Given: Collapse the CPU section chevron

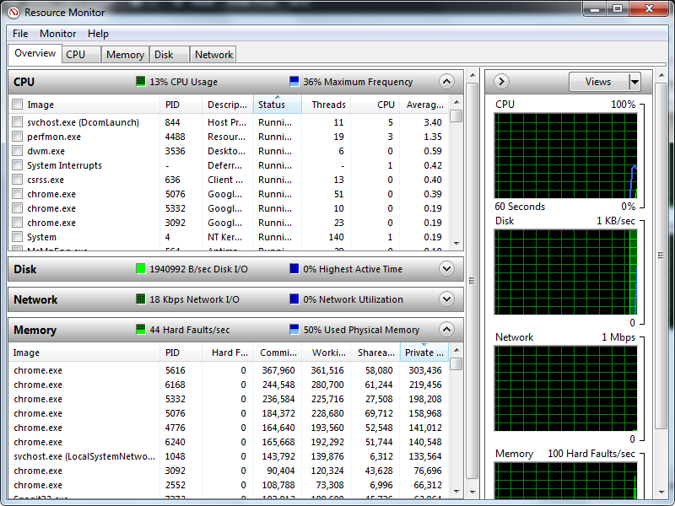Looking at the screenshot, I should pyautogui.click(x=445, y=82).
